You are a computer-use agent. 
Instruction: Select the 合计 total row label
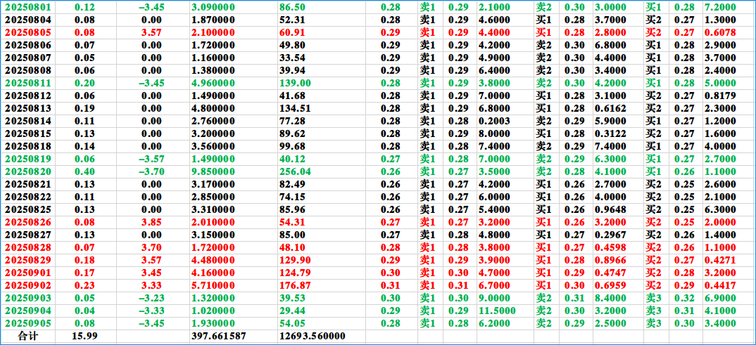28,336
